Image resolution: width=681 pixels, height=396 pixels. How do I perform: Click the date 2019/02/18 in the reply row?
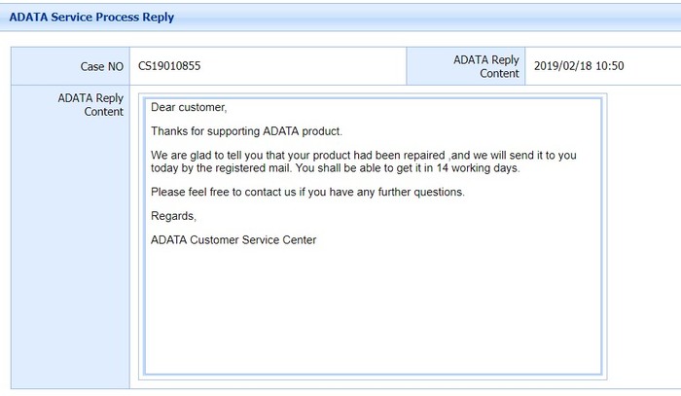point(562,66)
